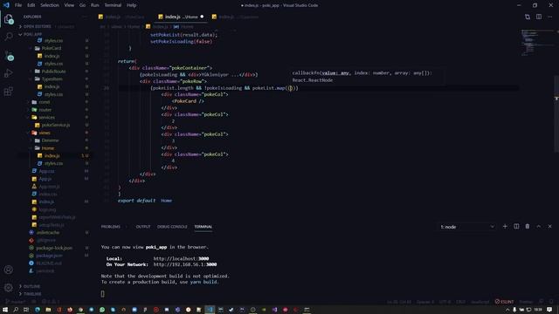The image size is (559, 314).
Task: Open the Search view in the activity bar
Action: 9,37
